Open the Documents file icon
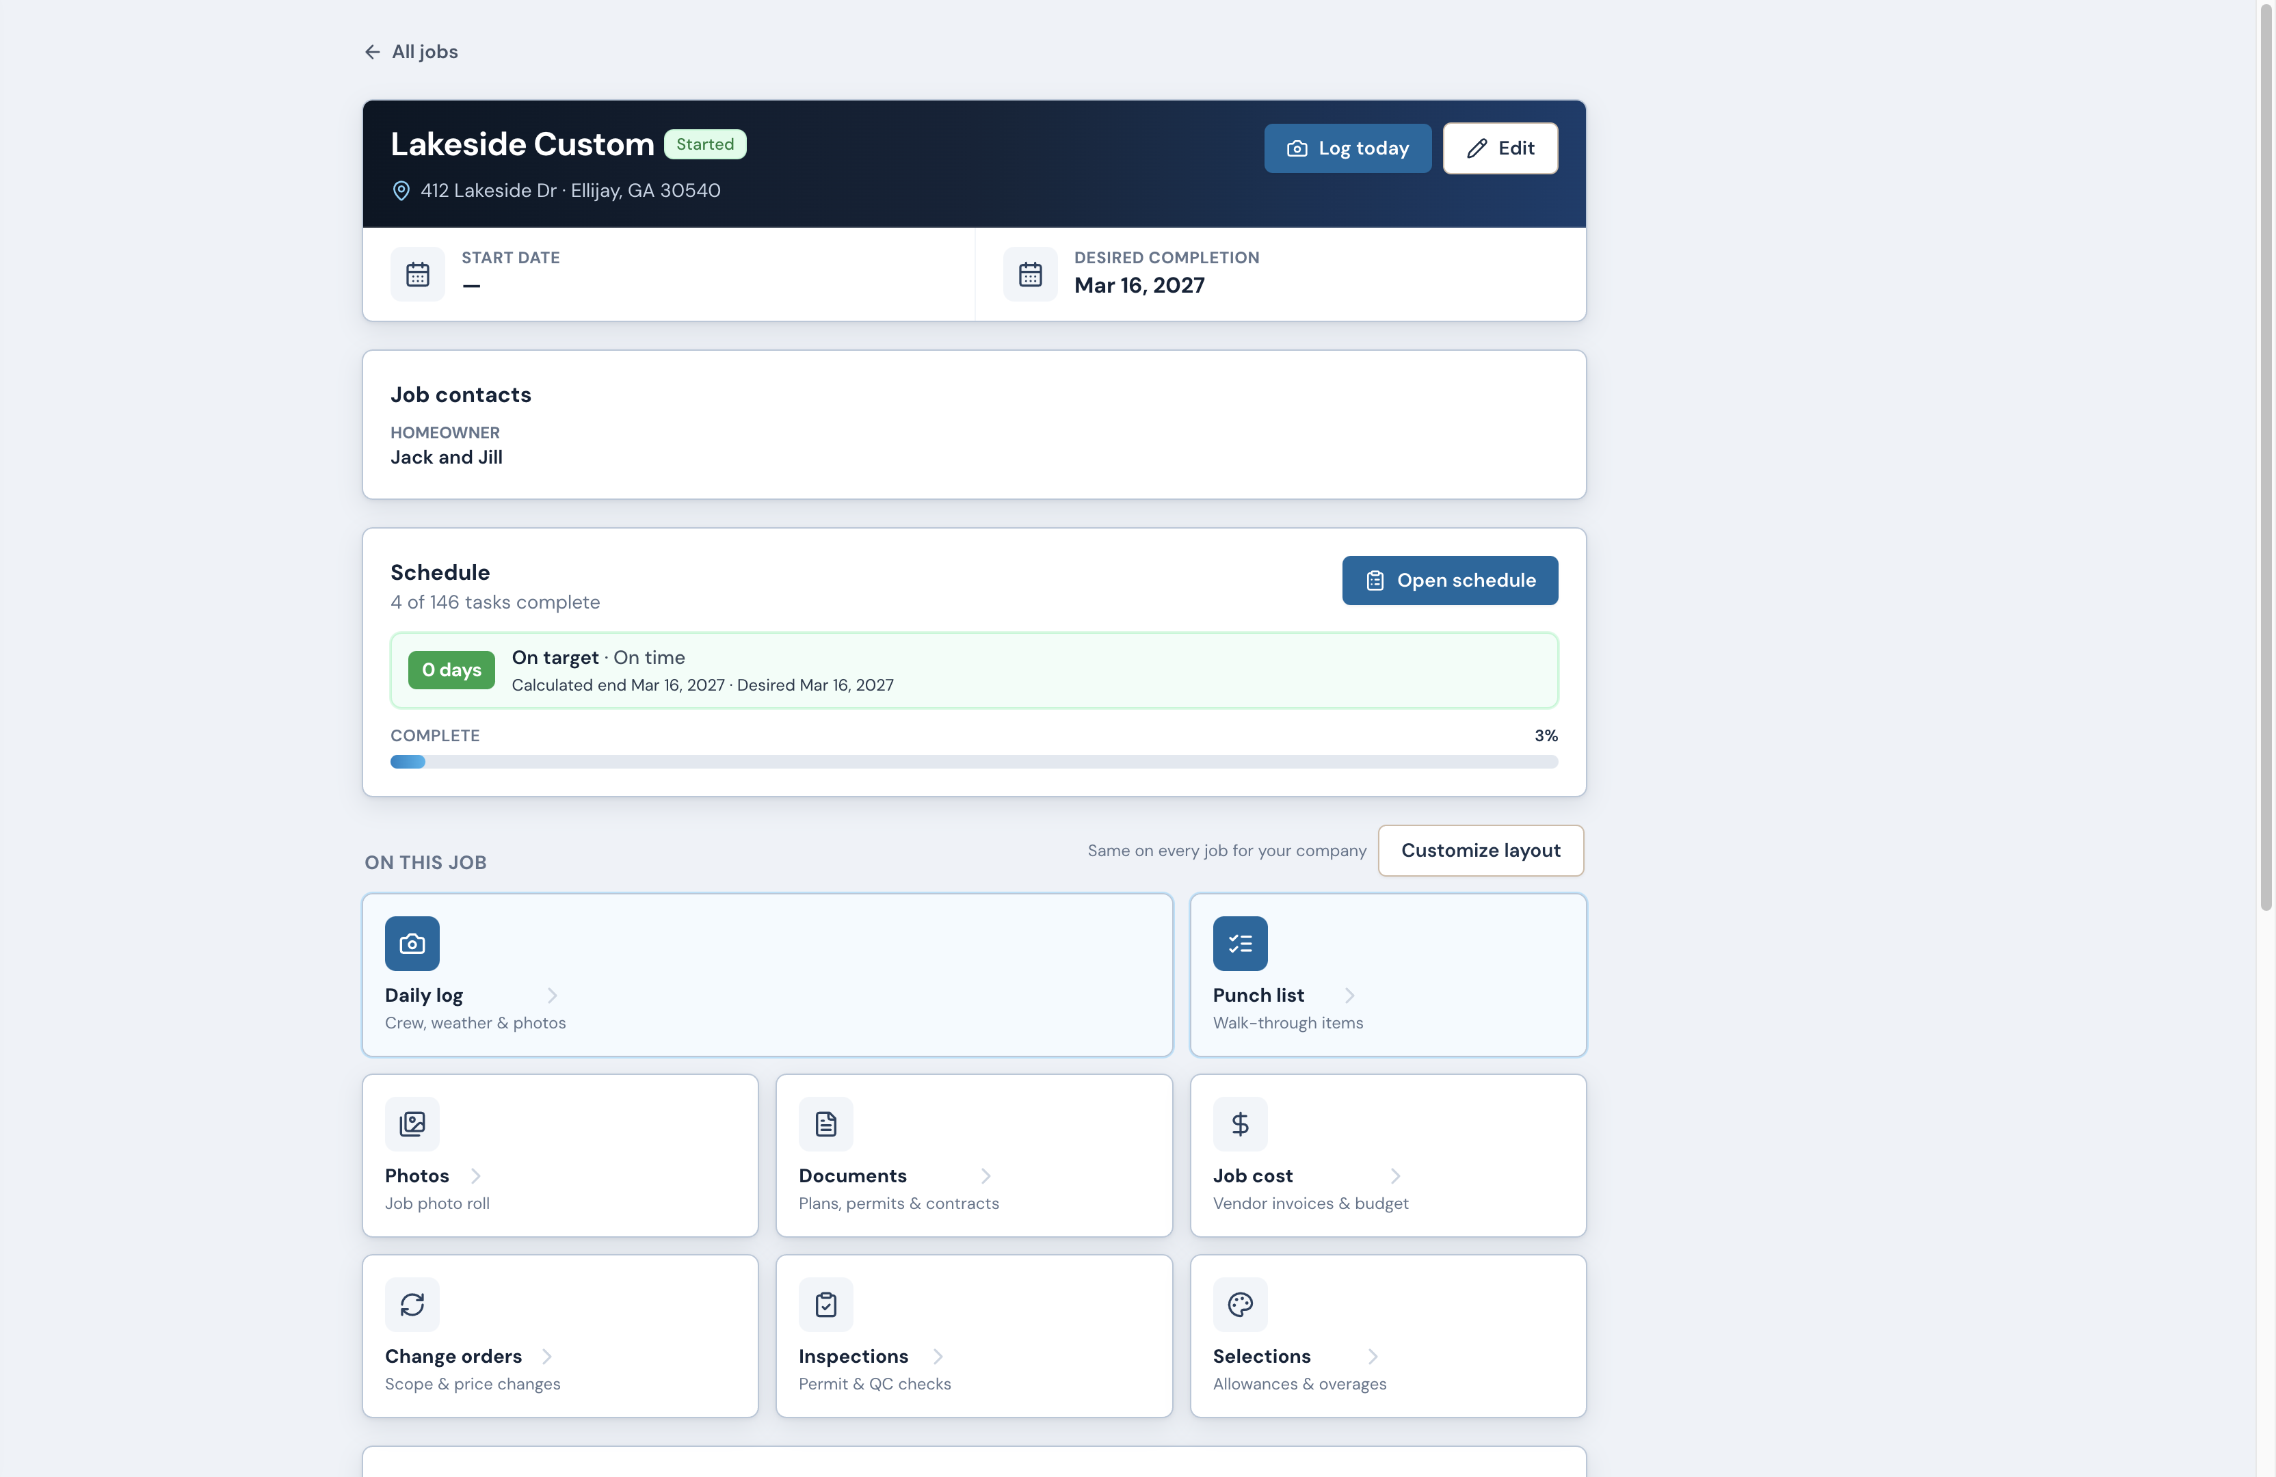The image size is (2276, 1477). (826, 1124)
